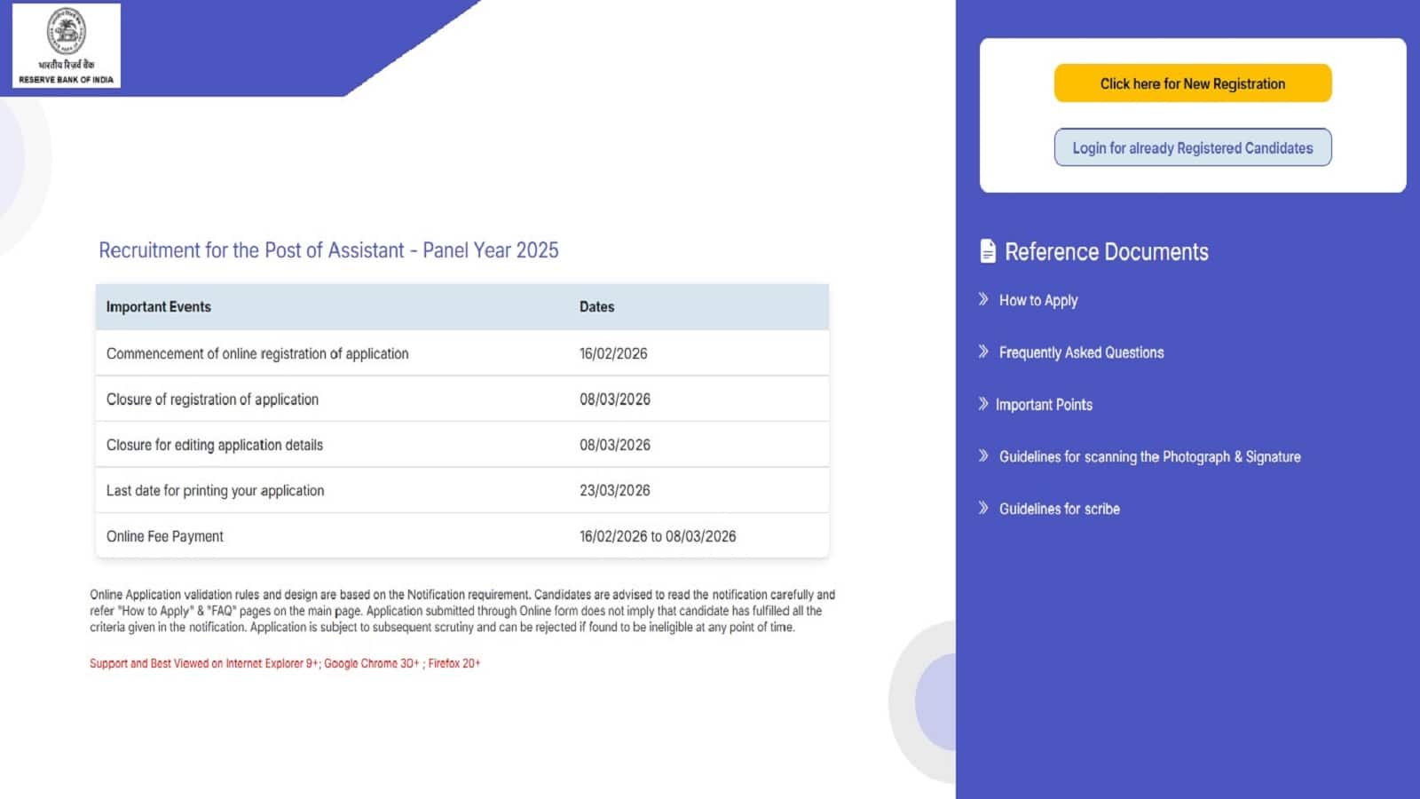Select the Dates column header

pos(596,306)
